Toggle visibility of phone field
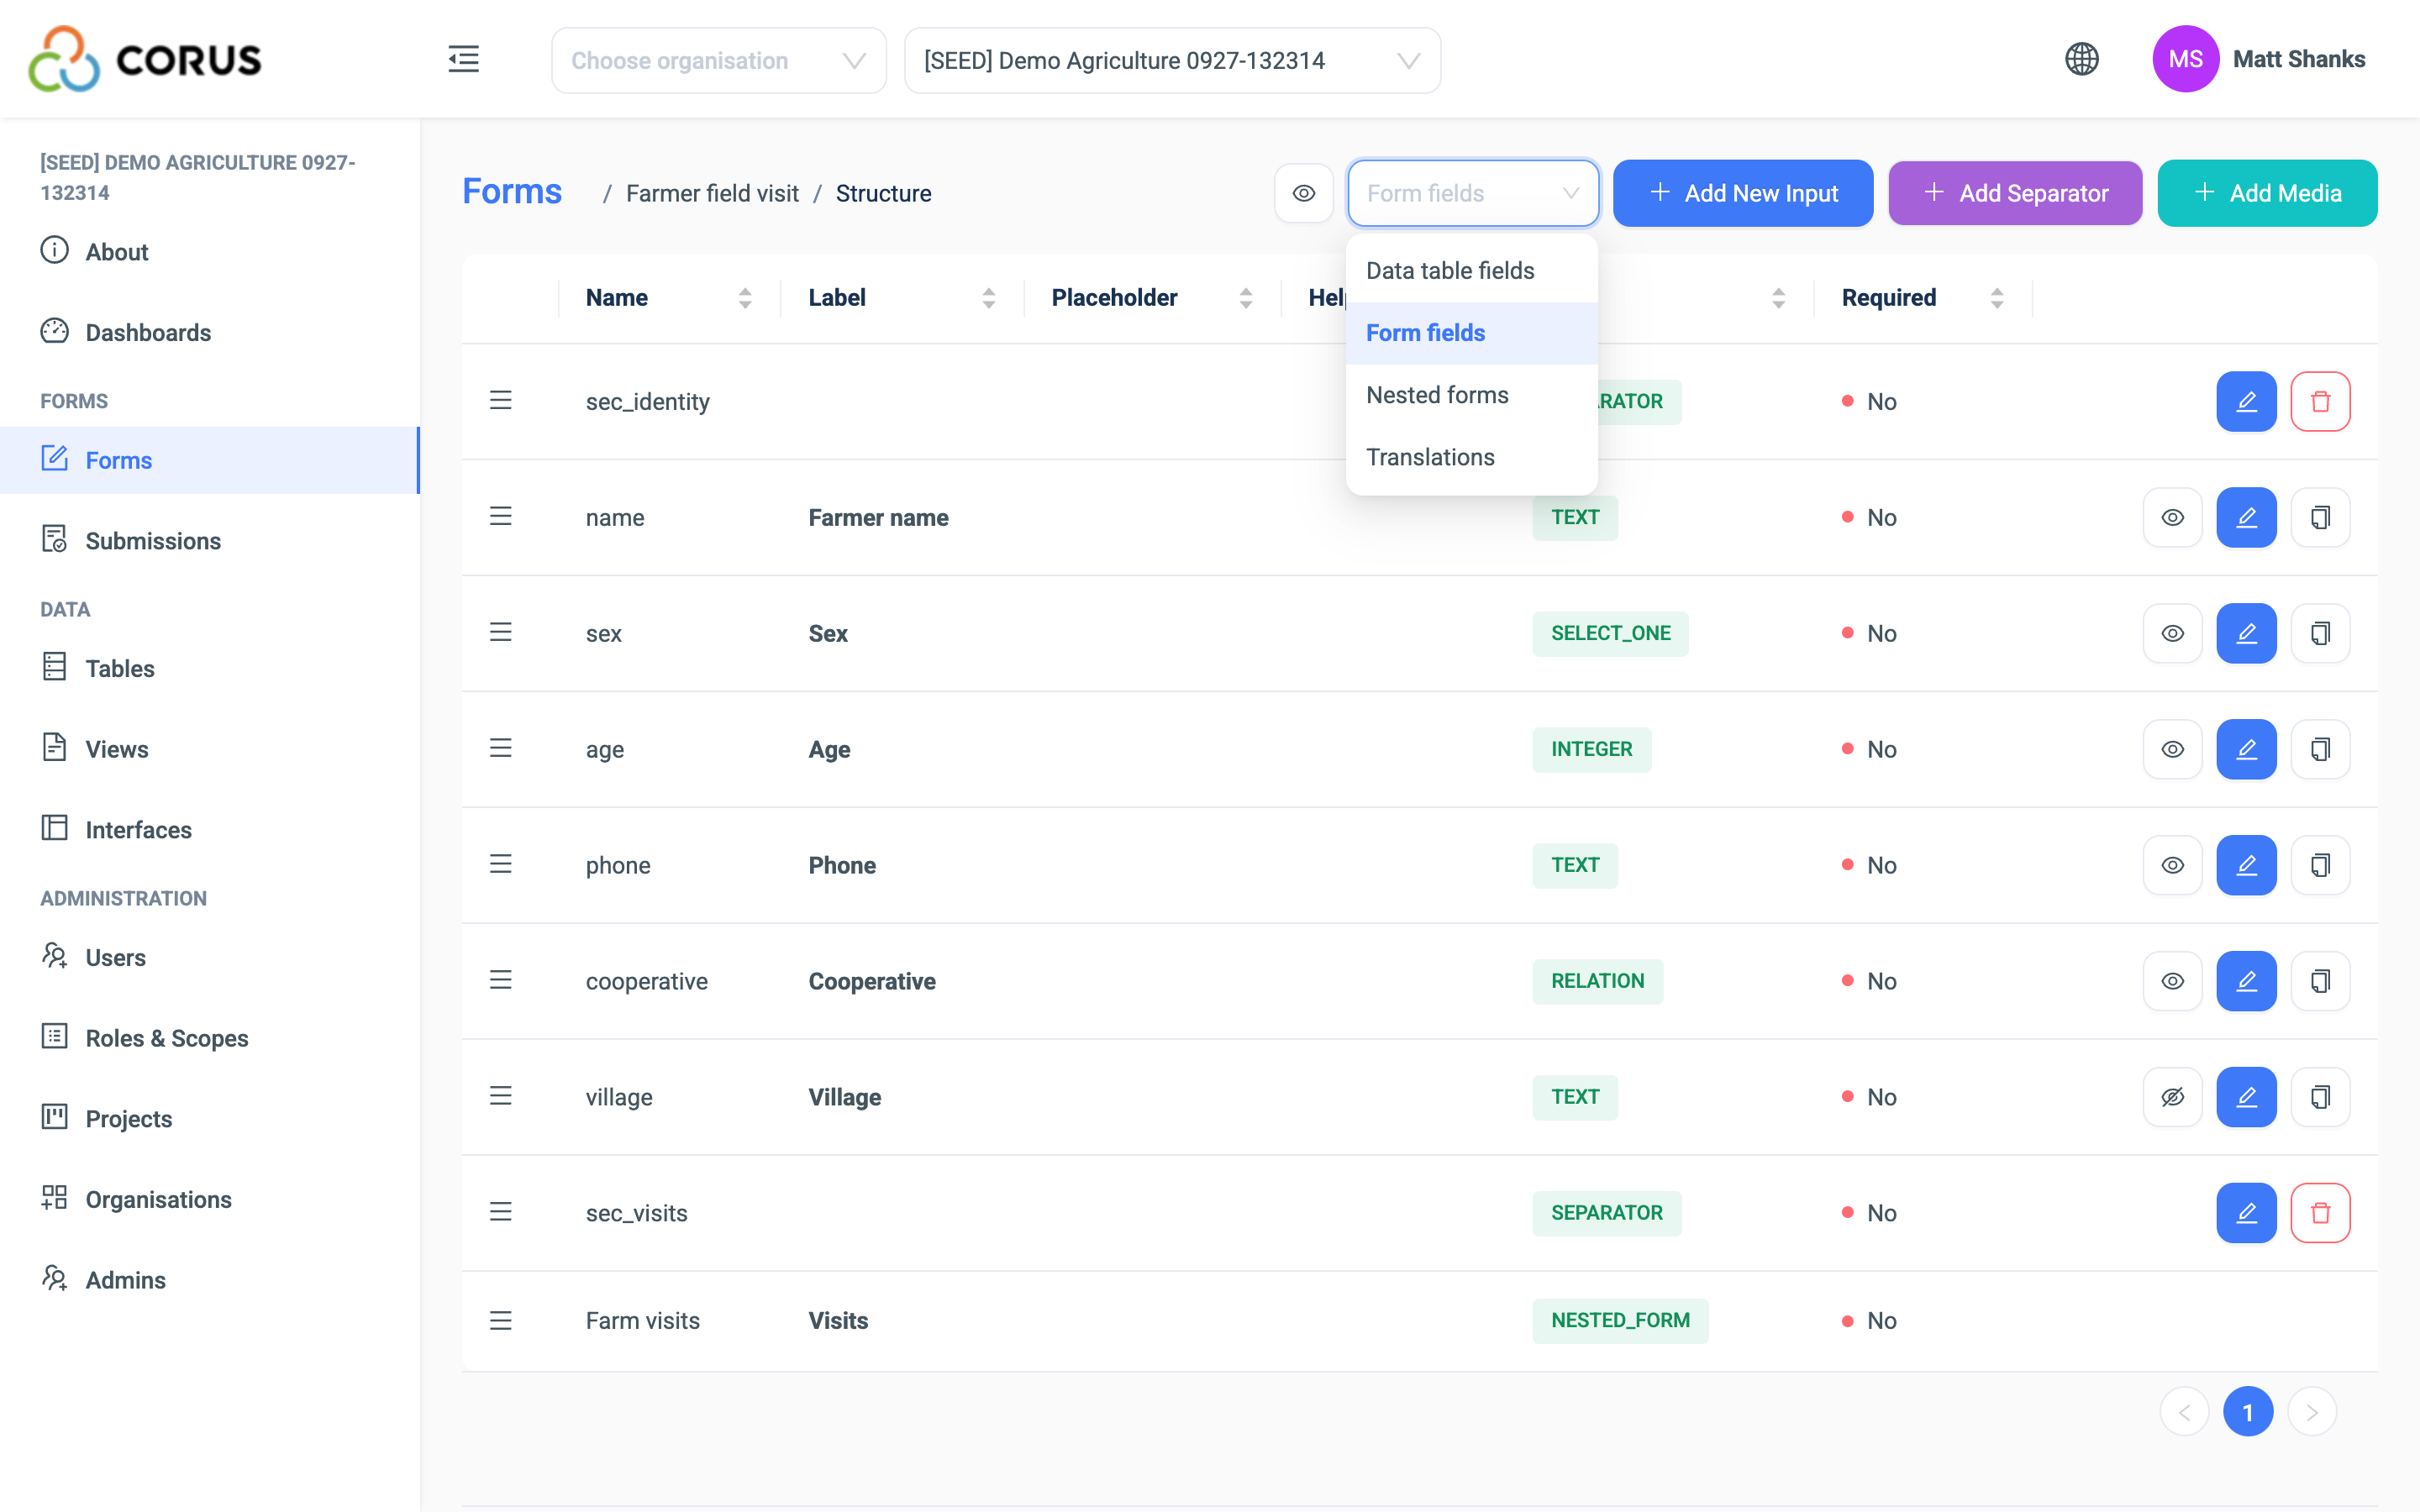2420x1512 pixels. tap(2172, 865)
